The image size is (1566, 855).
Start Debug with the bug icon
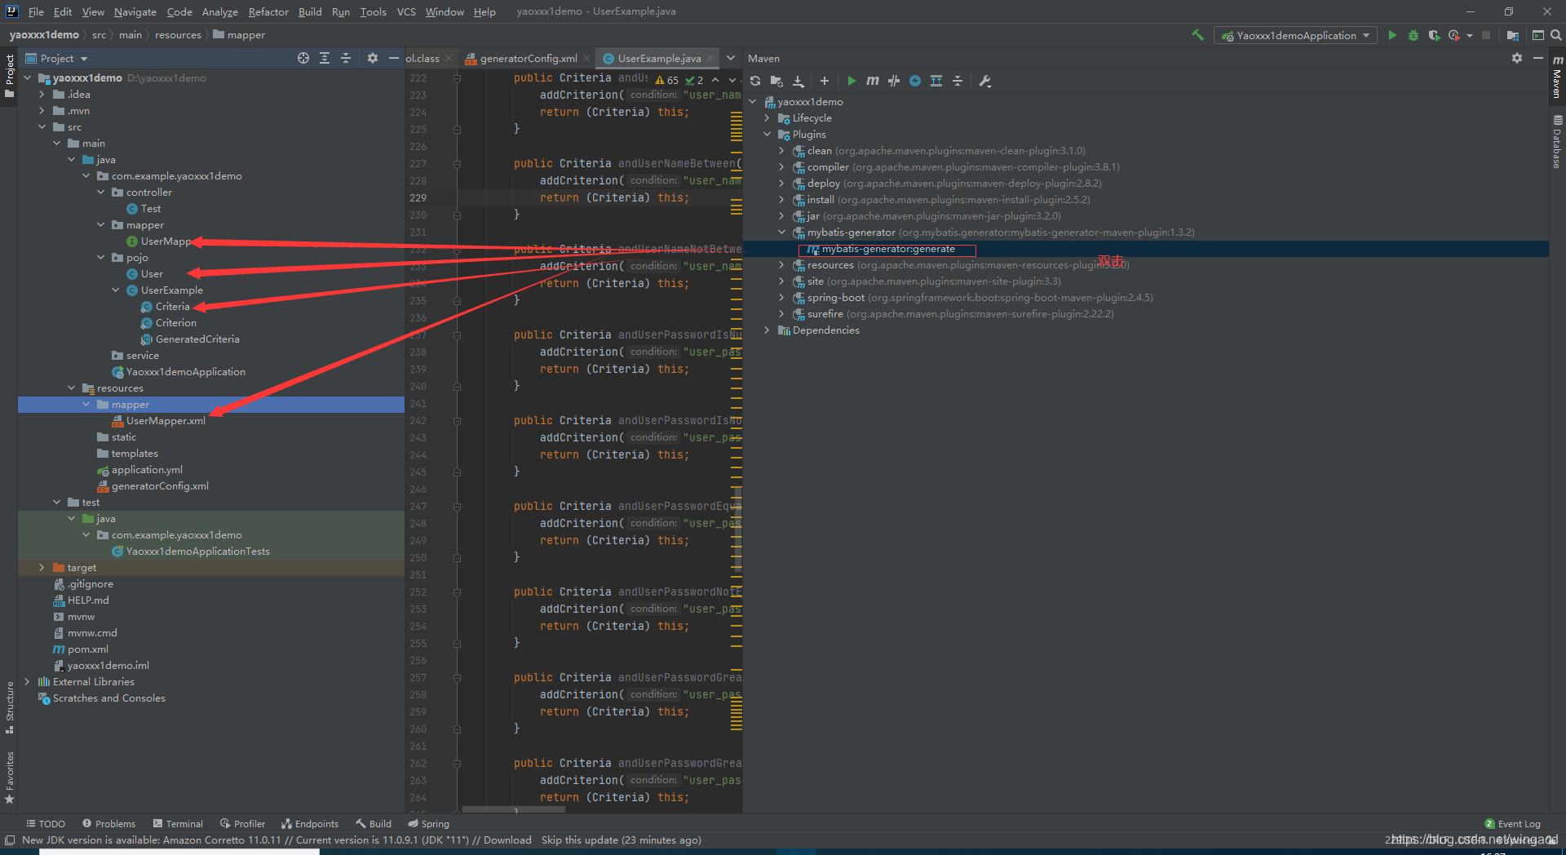click(1413, 35)
